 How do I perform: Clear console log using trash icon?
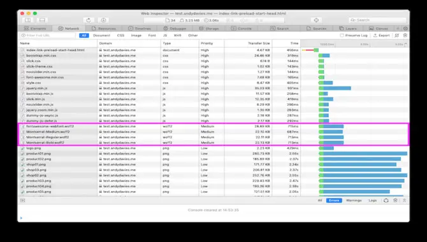click(x=395, y=201)
